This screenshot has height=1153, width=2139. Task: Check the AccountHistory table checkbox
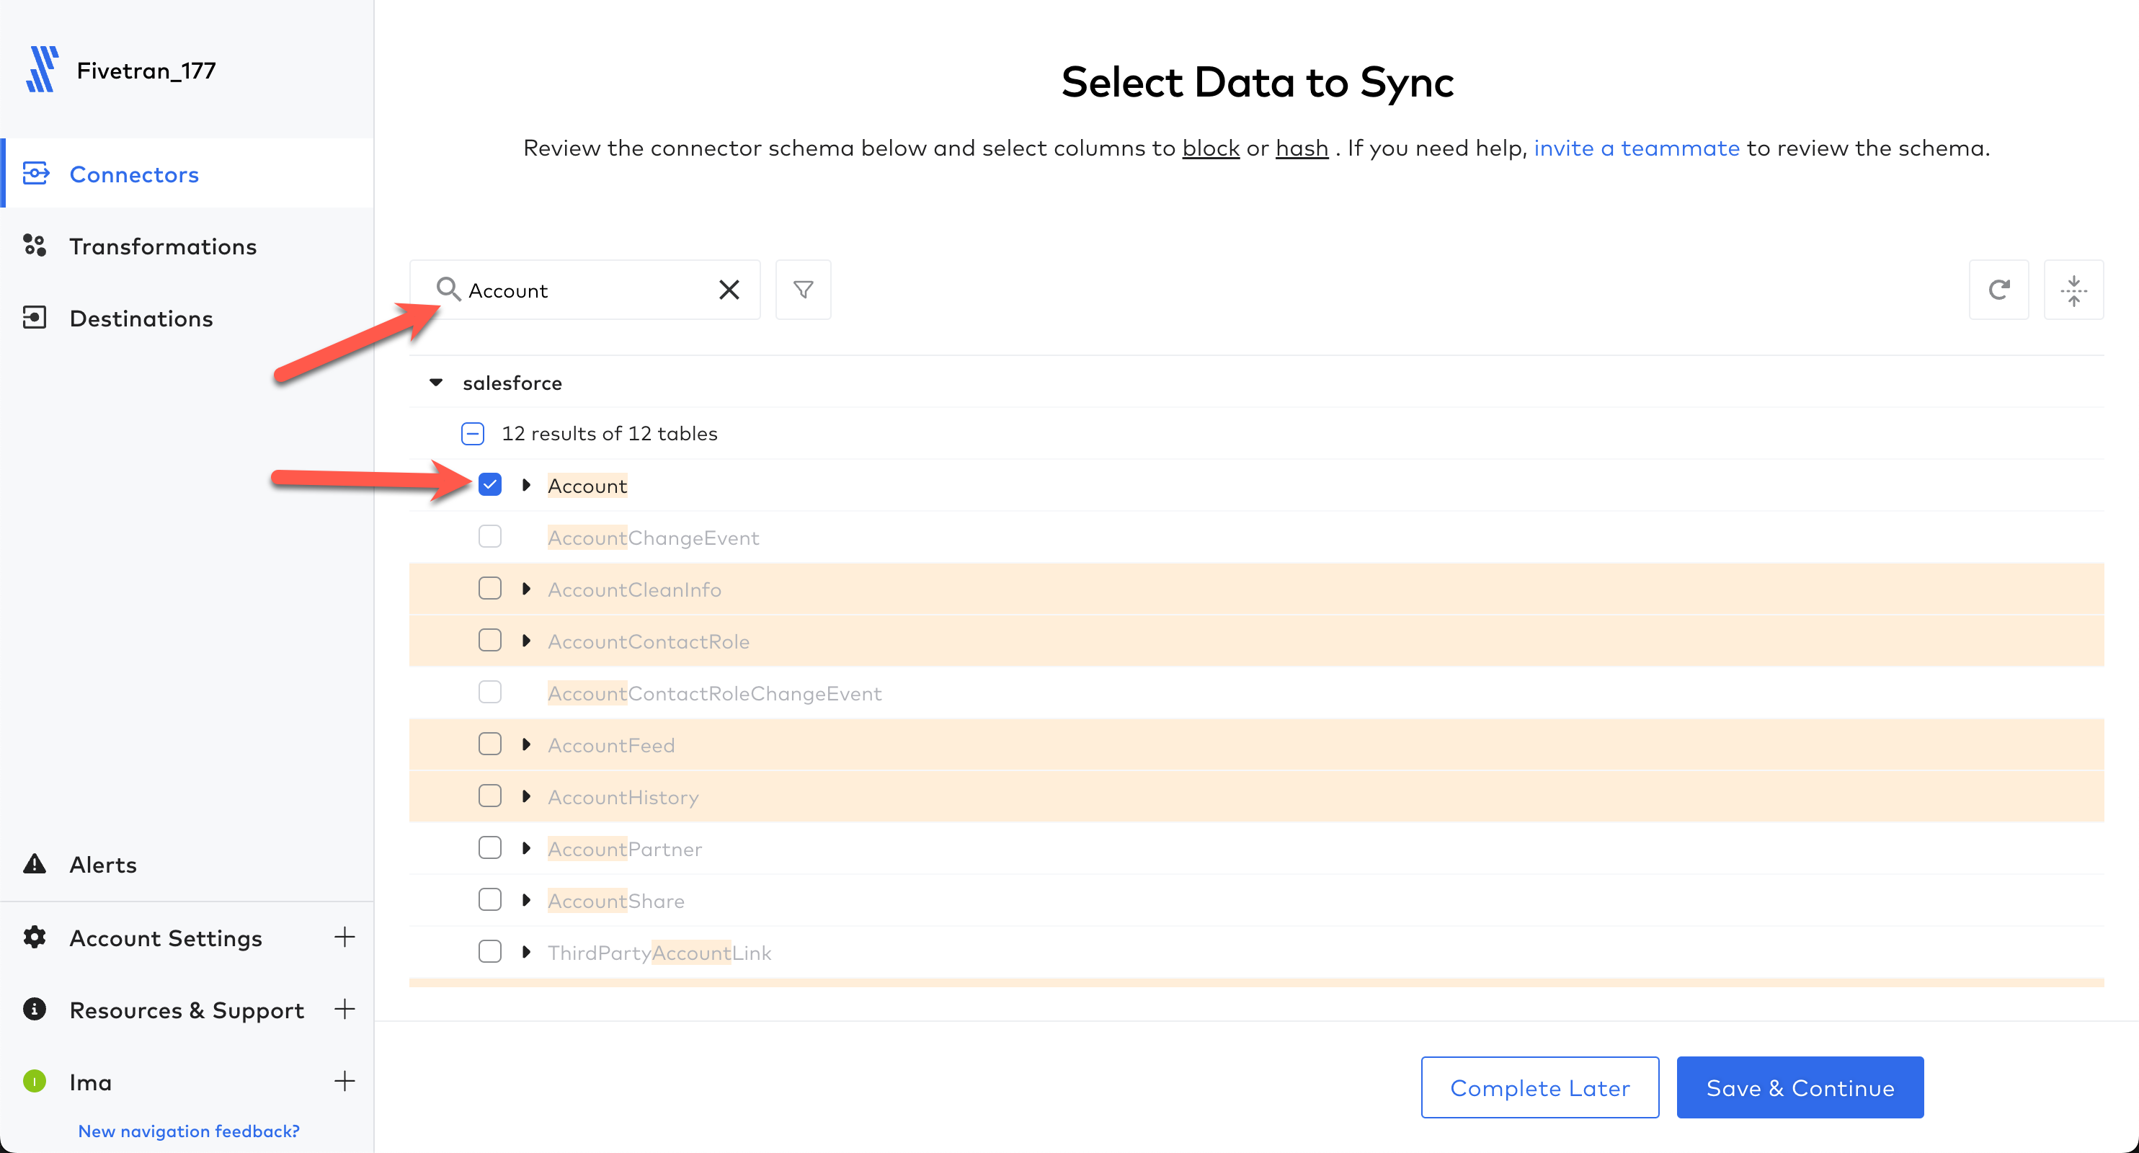tap(490, 796)
